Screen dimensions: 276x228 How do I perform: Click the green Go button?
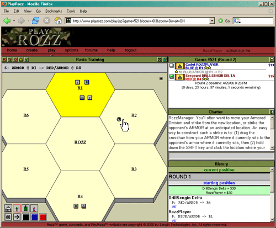pos(224,21)
